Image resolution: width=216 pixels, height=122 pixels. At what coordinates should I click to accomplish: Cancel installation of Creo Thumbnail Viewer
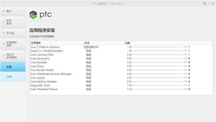click(189, 89)
